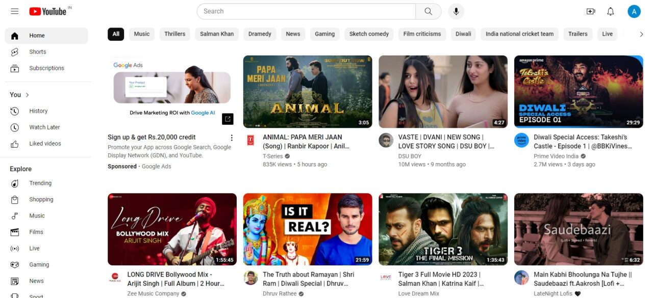Open Live in Explore sidebar
This screenshot has width=653, height=298.
46,249
